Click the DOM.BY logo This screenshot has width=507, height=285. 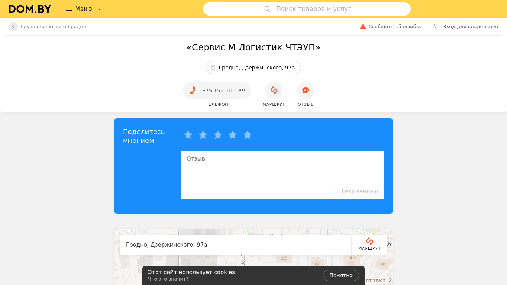coord(30,9)
